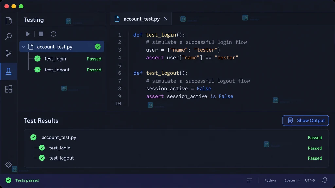The height and width of the screenshot is (188, 335).
Task: Click test_logout name in Test Results
Action: click(x=62, y=158)
